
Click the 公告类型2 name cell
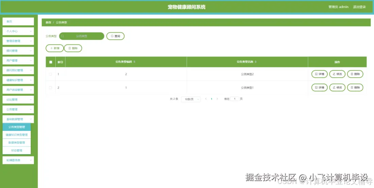(247, 74)
